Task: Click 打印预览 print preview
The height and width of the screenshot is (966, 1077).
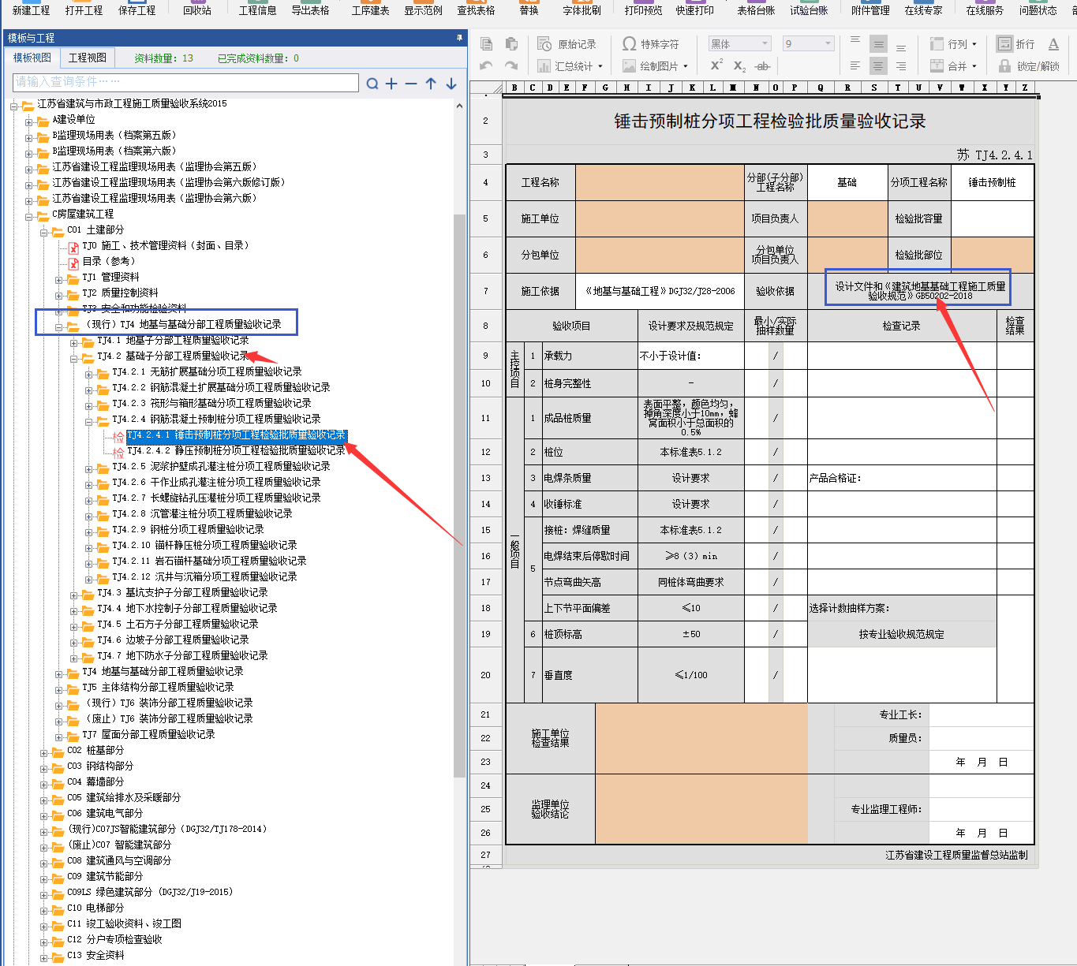Action: tap(644, 10)
